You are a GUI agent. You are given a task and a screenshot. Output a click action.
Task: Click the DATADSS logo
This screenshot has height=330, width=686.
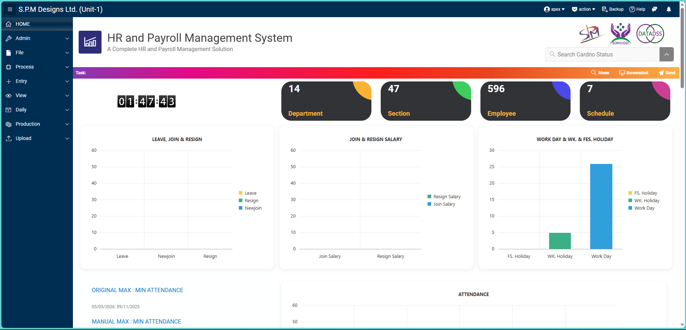650,34
